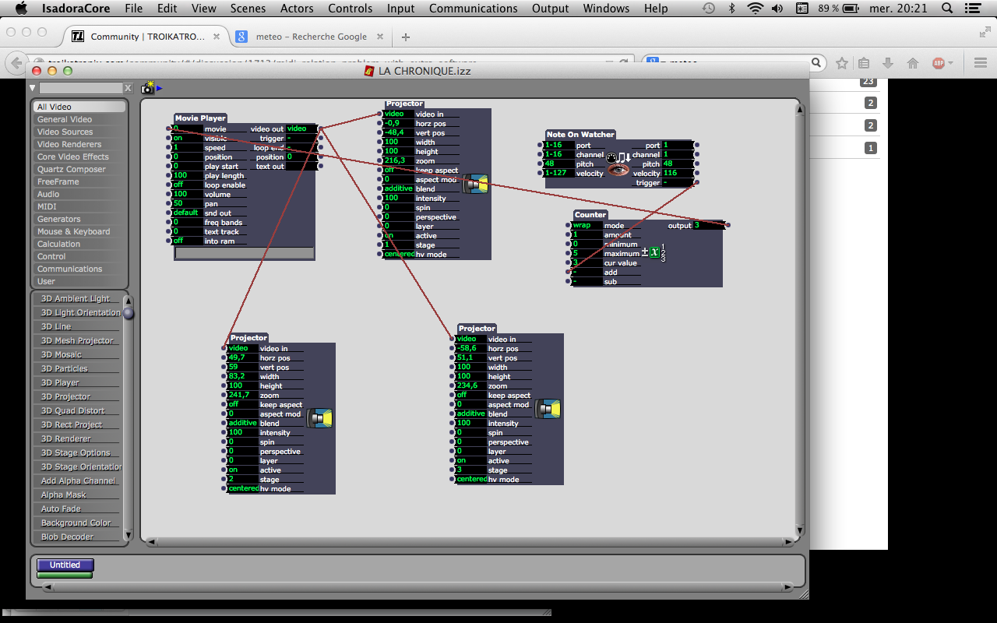Click the Firefox bookmarks list icon
Image resolution: width=997 pixels, height=623 pixels.
pos(864,63)
